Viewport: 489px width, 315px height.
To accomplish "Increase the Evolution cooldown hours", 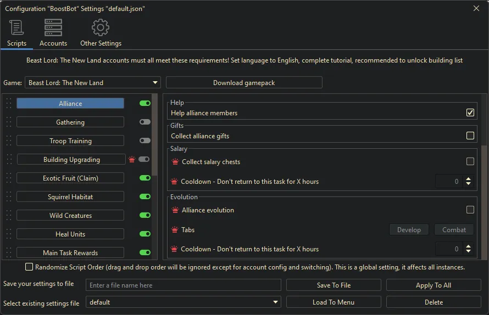I will pyautogui.click(x=469, y=246).
